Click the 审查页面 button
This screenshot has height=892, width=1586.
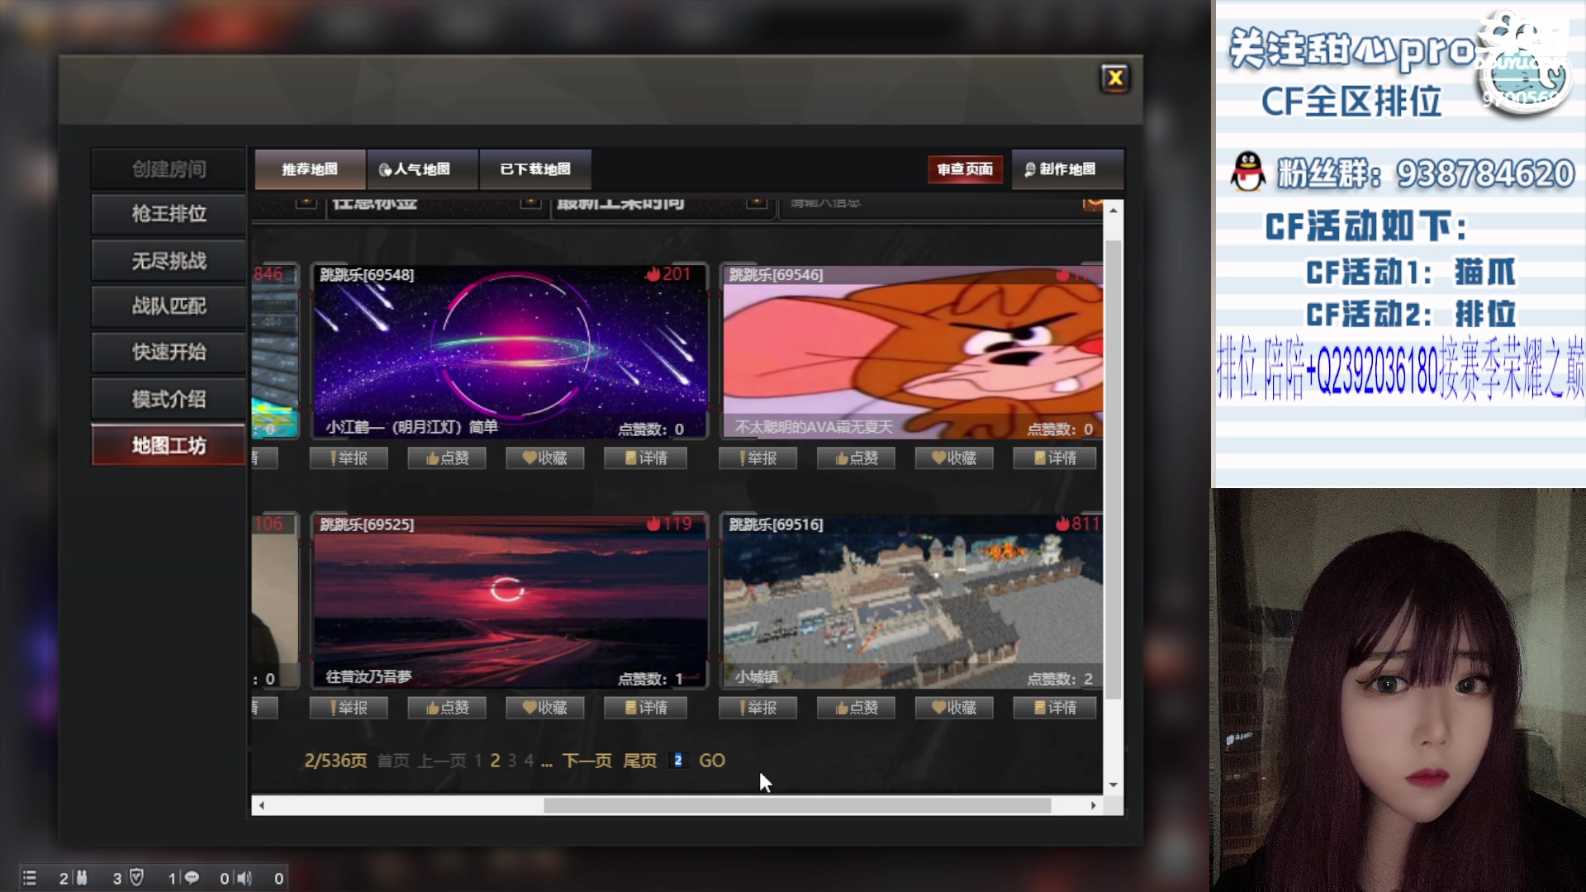coord(964,169)
